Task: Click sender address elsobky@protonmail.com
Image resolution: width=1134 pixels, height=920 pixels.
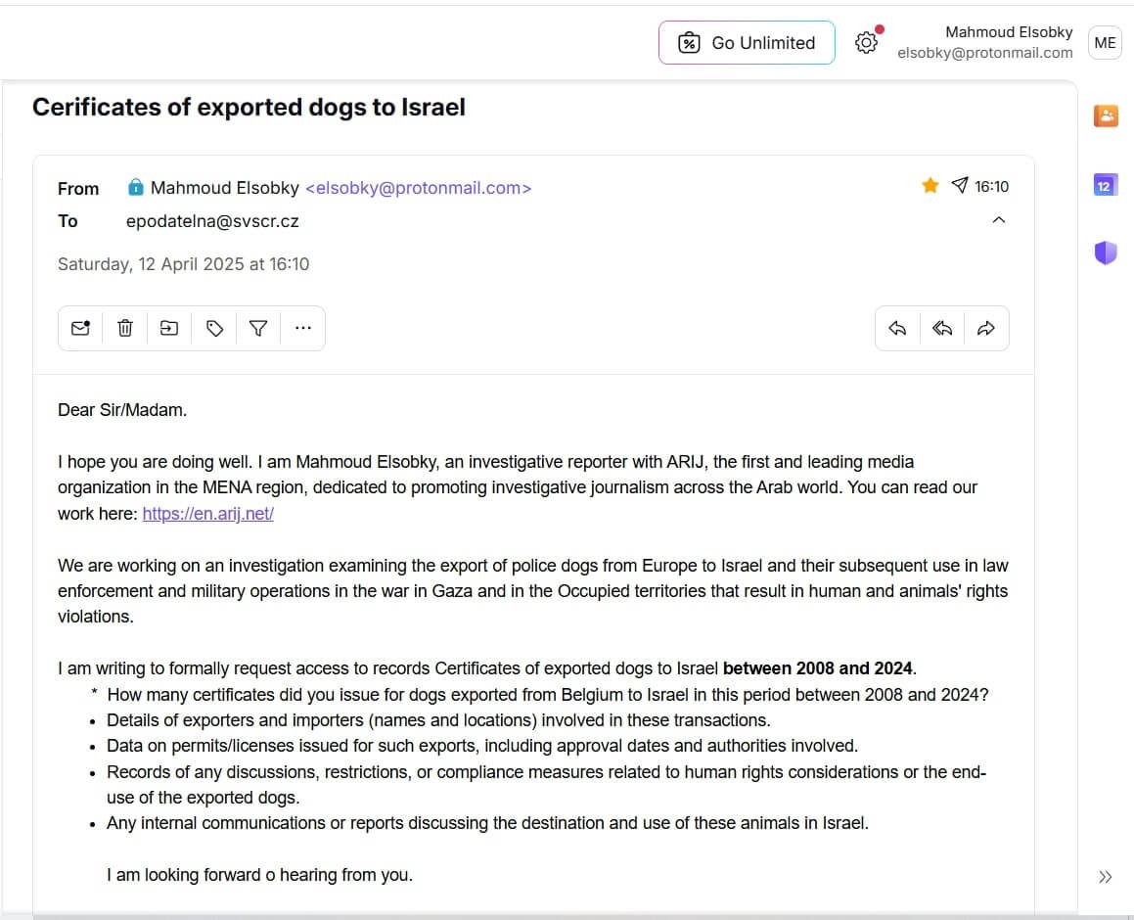Action: pos(419,188)
